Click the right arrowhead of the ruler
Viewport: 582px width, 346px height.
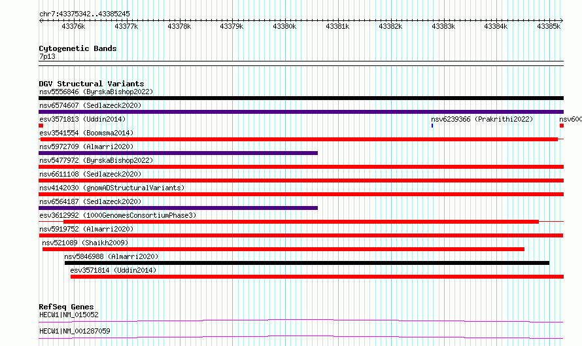(562, 21)
